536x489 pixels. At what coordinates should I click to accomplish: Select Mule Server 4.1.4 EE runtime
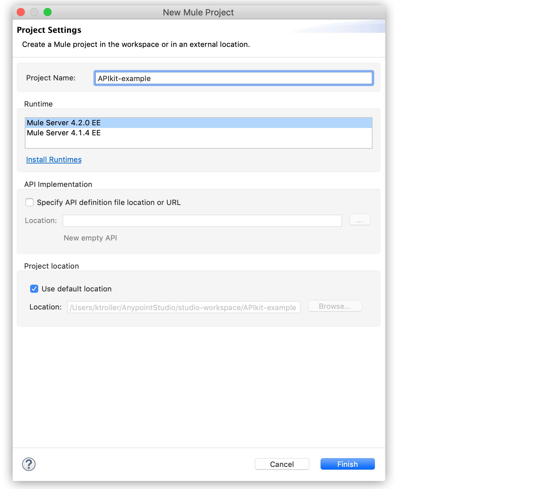click(x=64, y=133)
